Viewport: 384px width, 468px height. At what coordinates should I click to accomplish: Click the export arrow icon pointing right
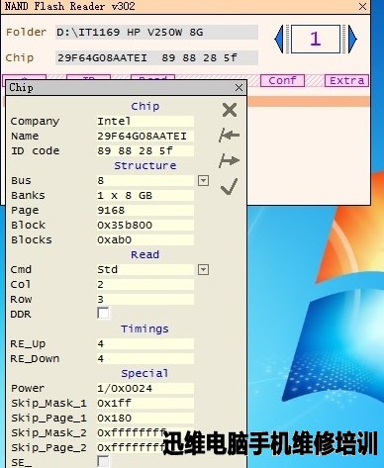(230, 160)
